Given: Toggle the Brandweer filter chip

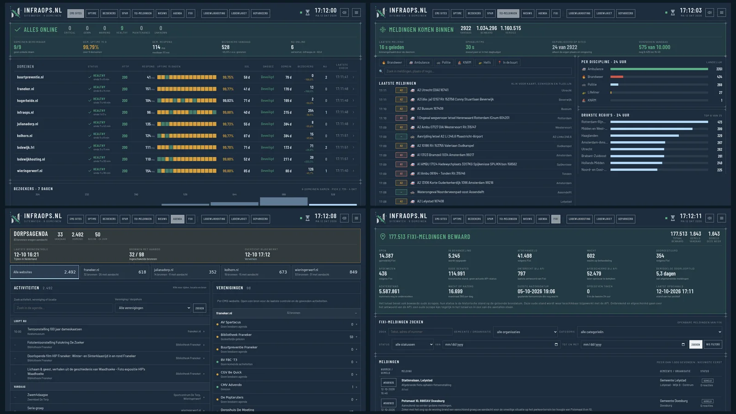Looking at the screenshot, I should coord(392,63).
